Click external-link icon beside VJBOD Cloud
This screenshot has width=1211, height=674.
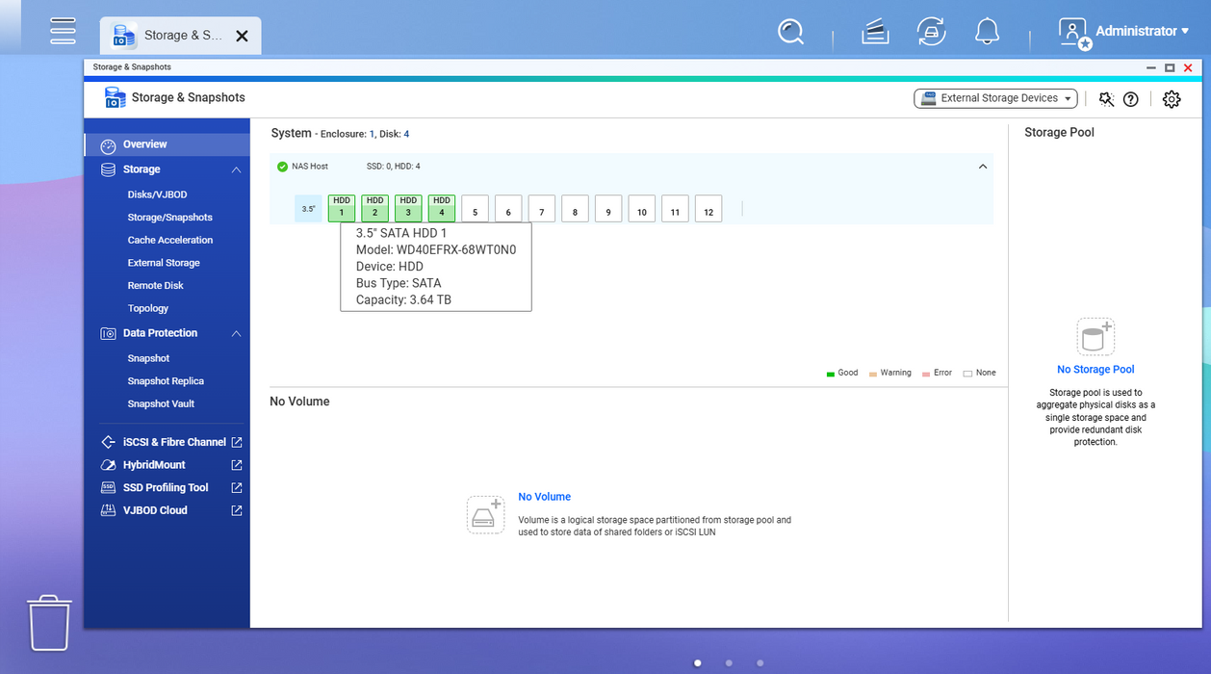pyautogui.click(x=236, y=510)
